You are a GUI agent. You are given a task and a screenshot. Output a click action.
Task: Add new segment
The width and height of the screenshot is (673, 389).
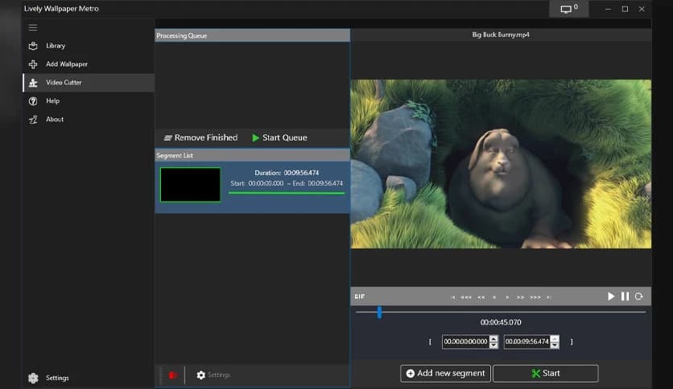click(445, 373)
